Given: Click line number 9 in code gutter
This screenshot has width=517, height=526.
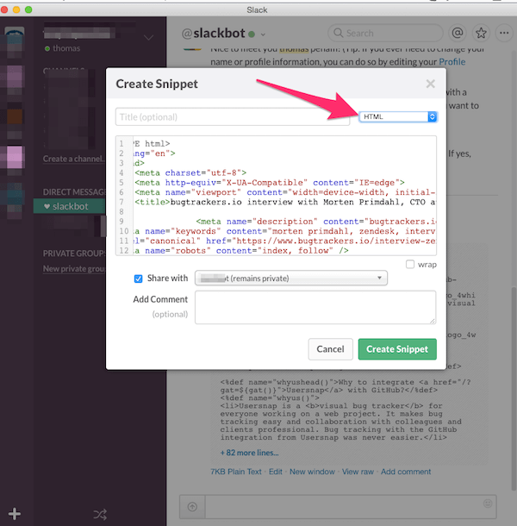Looking at the screenshot, I should (x=121, y=222).
